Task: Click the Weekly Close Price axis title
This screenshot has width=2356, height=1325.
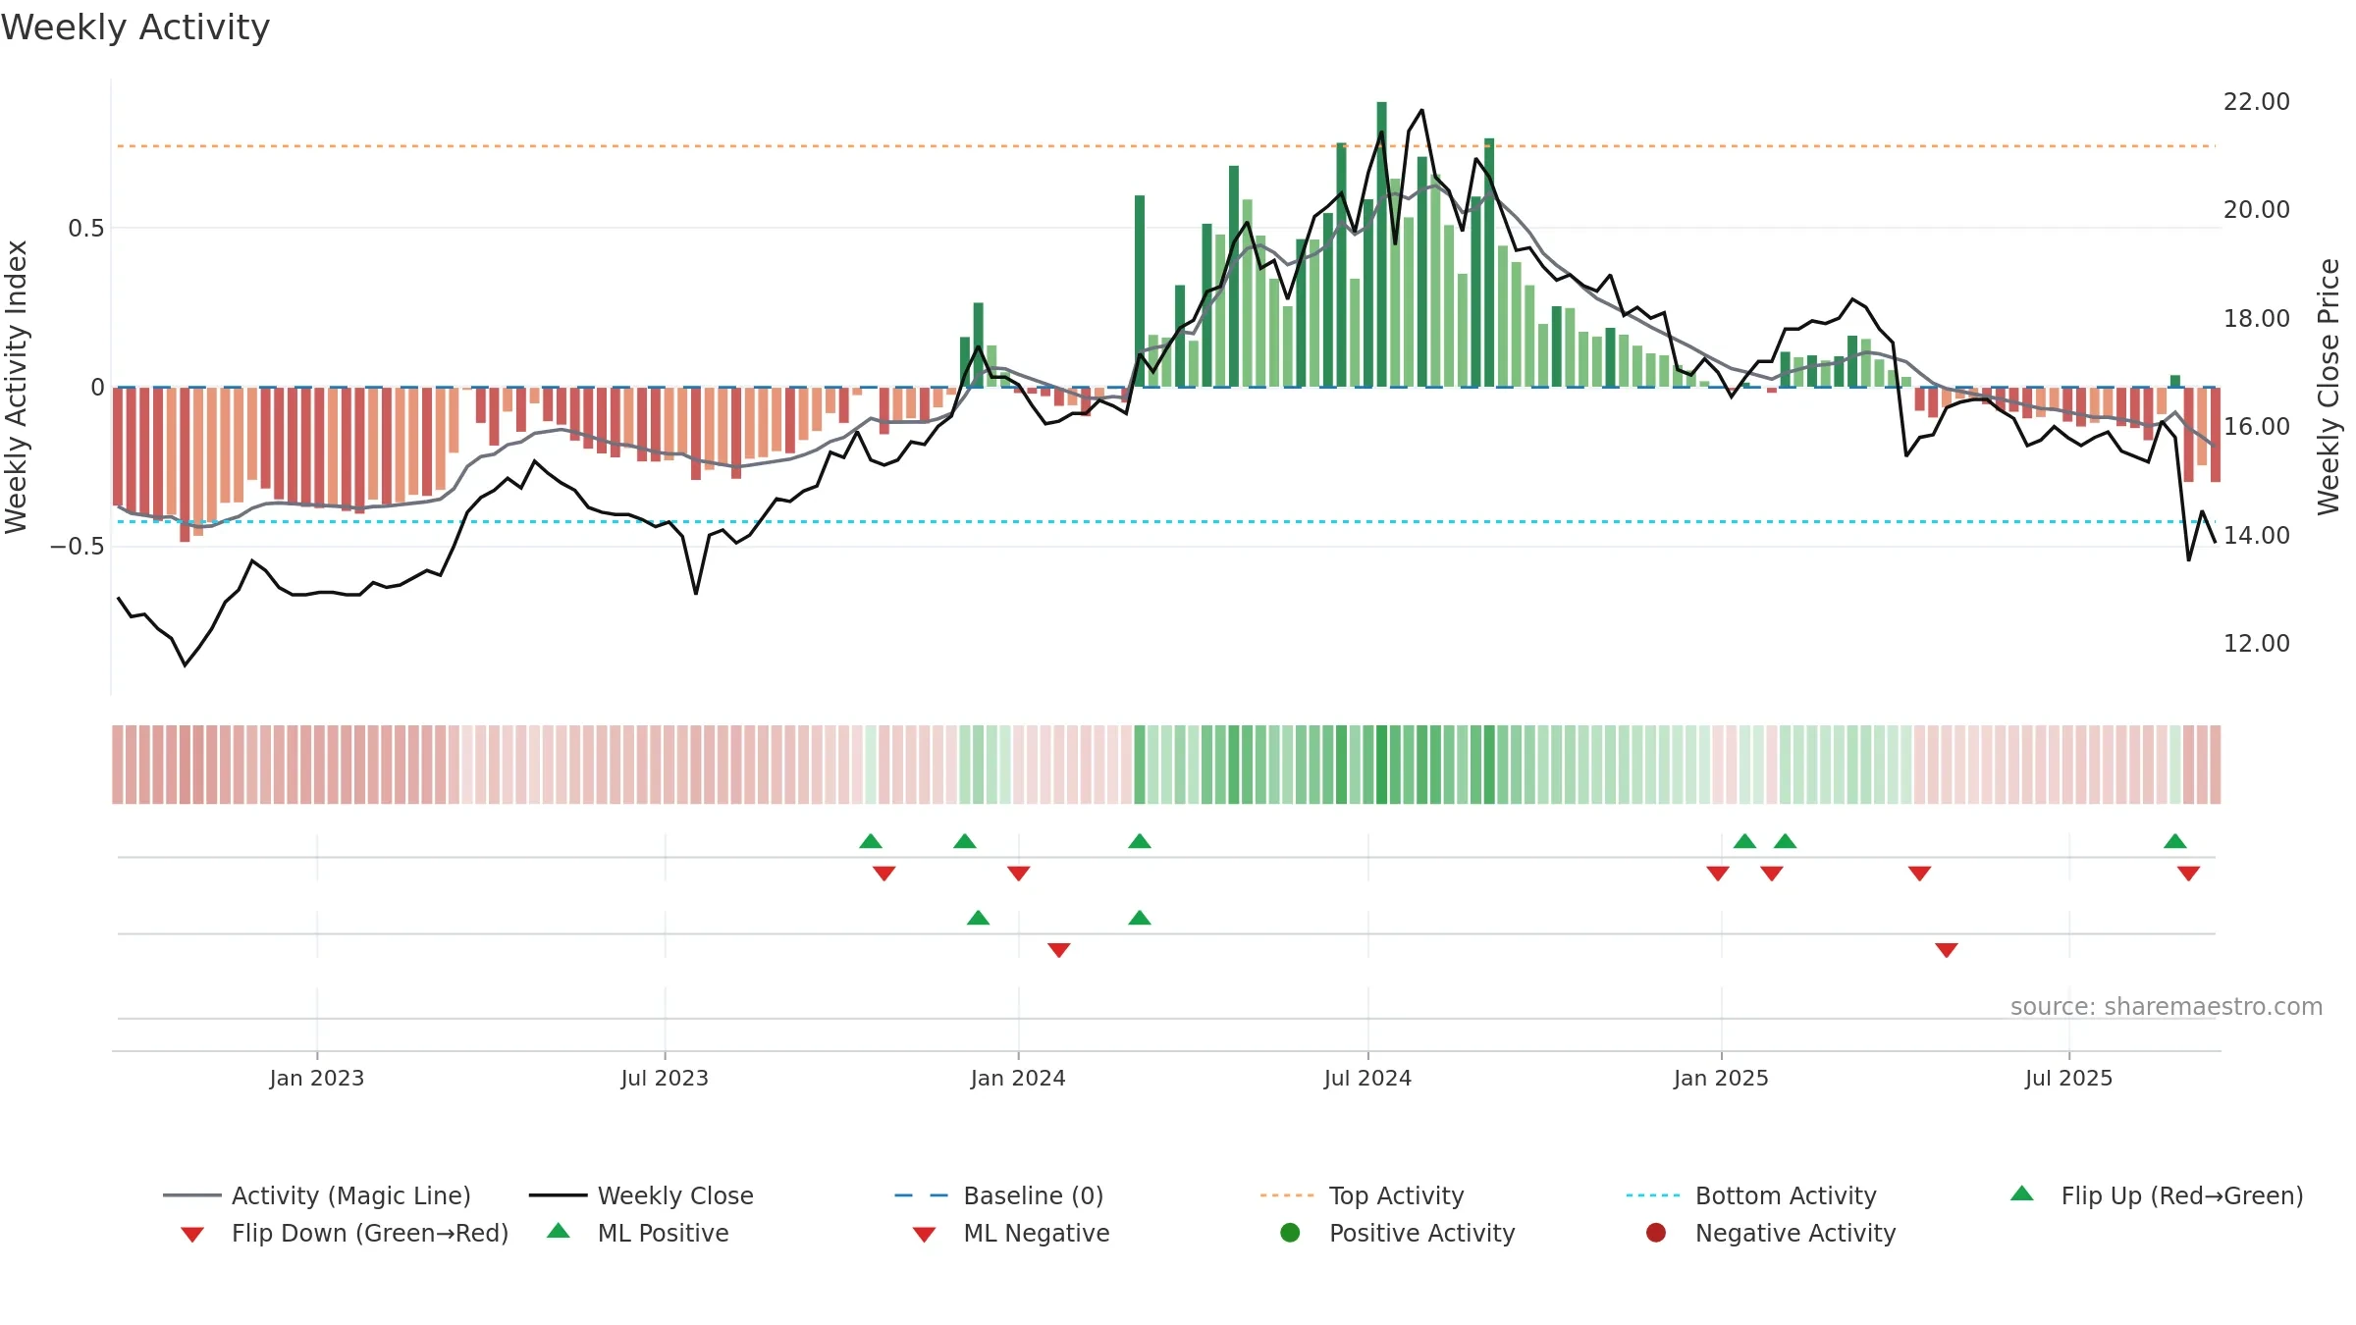Action: pos(2329,387)
